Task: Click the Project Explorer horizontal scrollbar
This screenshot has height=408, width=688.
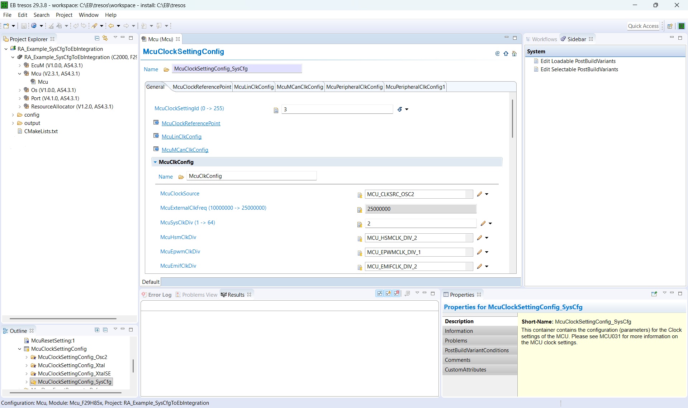Action: click(x=63, y=319)
